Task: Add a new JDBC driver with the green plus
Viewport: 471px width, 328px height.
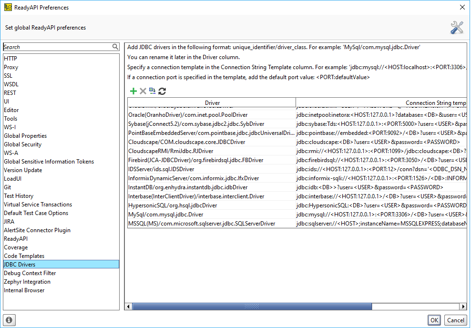Action: coord(133,92)
